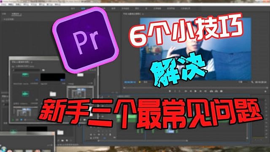Select the top green audio waveform clip thumbnail
The height and width of the screenshot is (152, 270).
[25, 75]
